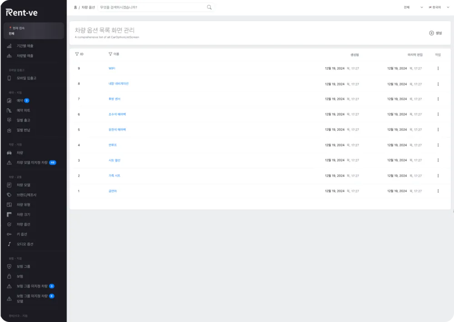
Task: Open the 전체 branch dropdown in the top bar
Action: click(413, 7)
